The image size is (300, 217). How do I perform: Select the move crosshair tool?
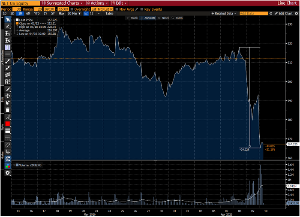[x=8, y=96]
